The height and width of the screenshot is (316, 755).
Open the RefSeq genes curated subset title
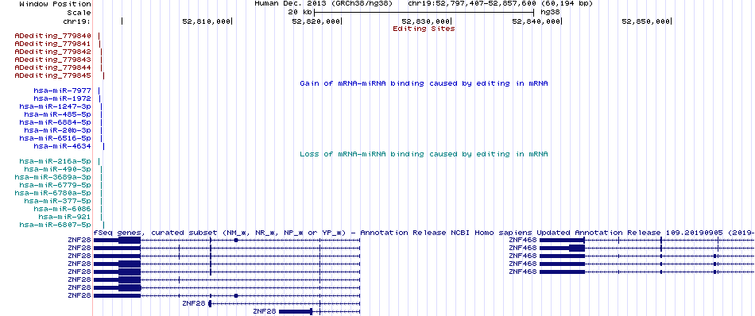[424, 233]
